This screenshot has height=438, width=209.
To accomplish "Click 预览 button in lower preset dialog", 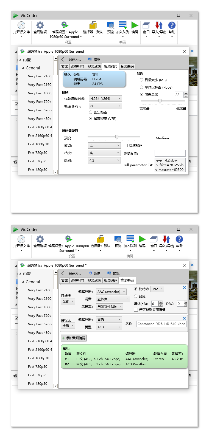I will 113,273.
